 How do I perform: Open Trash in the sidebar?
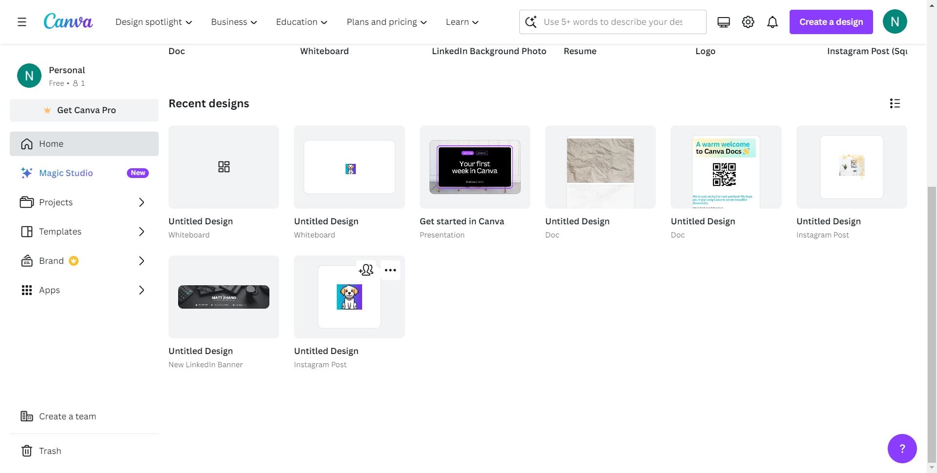[50, 451]
